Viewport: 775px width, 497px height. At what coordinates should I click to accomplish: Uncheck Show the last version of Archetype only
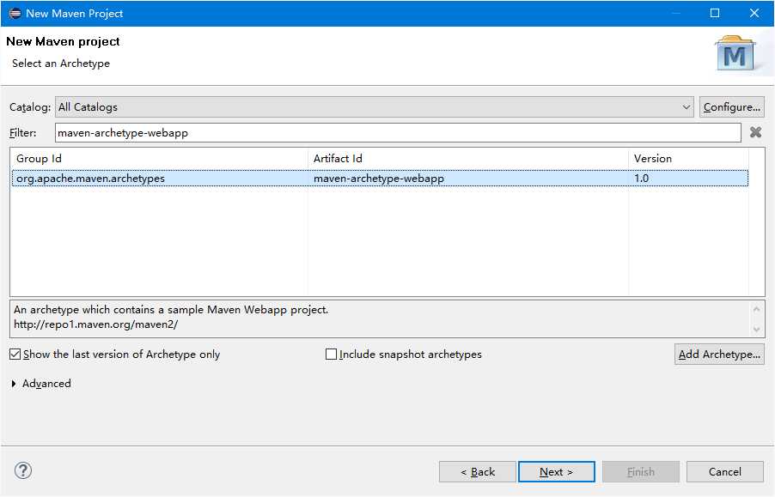coord(15,355)
